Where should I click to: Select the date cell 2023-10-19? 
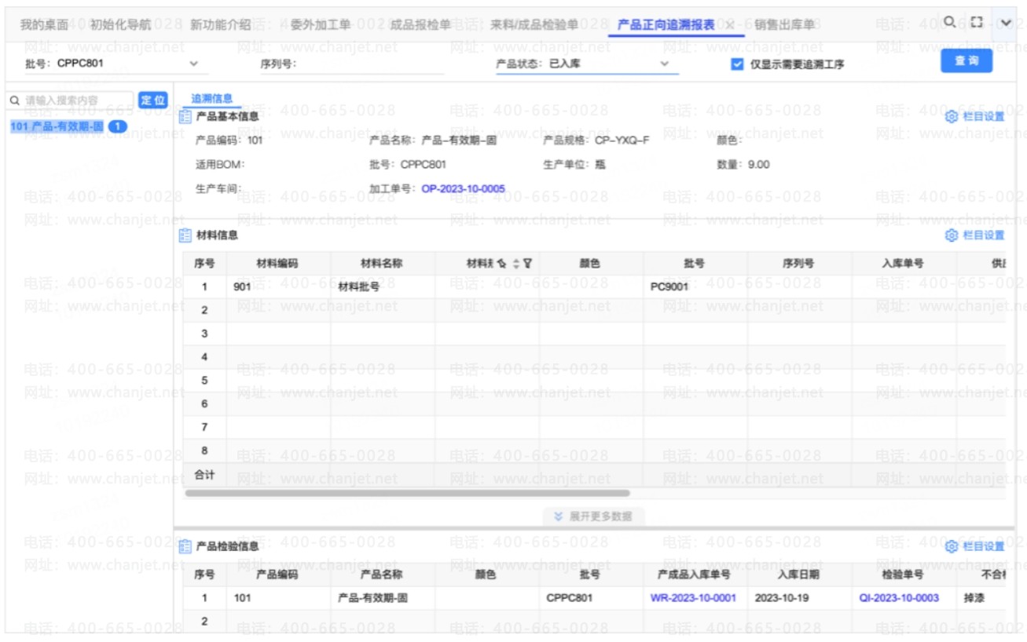[x=800, y=598]
